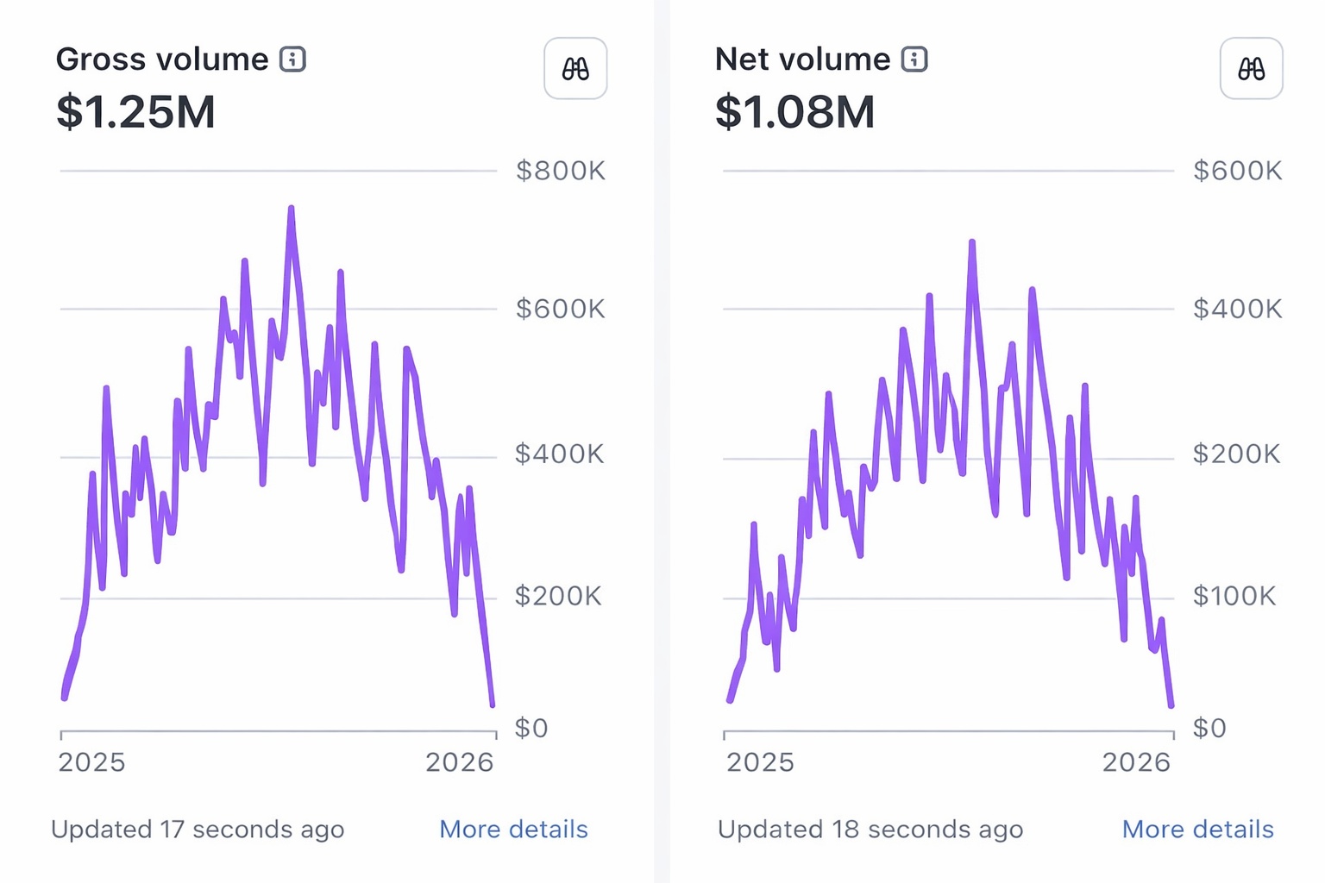Screen dimensions: 1325x883
Task: Click the 'Updated 17 seconds ago' text
Action: tap(198, 830)
